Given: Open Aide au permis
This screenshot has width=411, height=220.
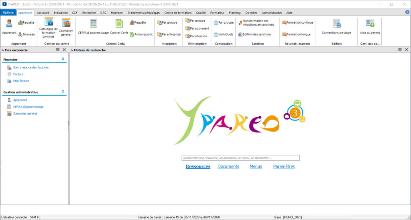Looking at the screenshot, I should point(370,27).
